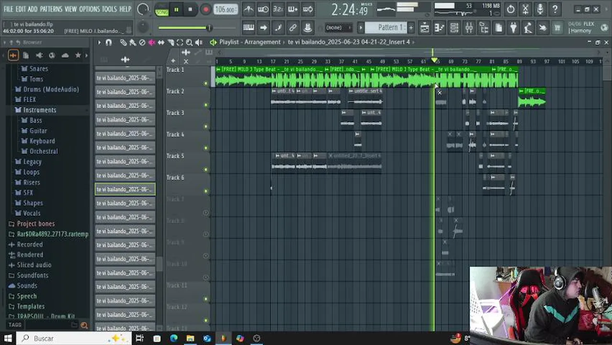This screenshot has width=612, height=345.
Task: Click the Buscar search box on taskbar
Action: (x=74, y=338)
